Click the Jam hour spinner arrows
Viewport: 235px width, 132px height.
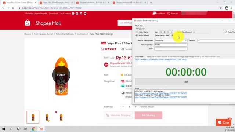coord(164,32)
